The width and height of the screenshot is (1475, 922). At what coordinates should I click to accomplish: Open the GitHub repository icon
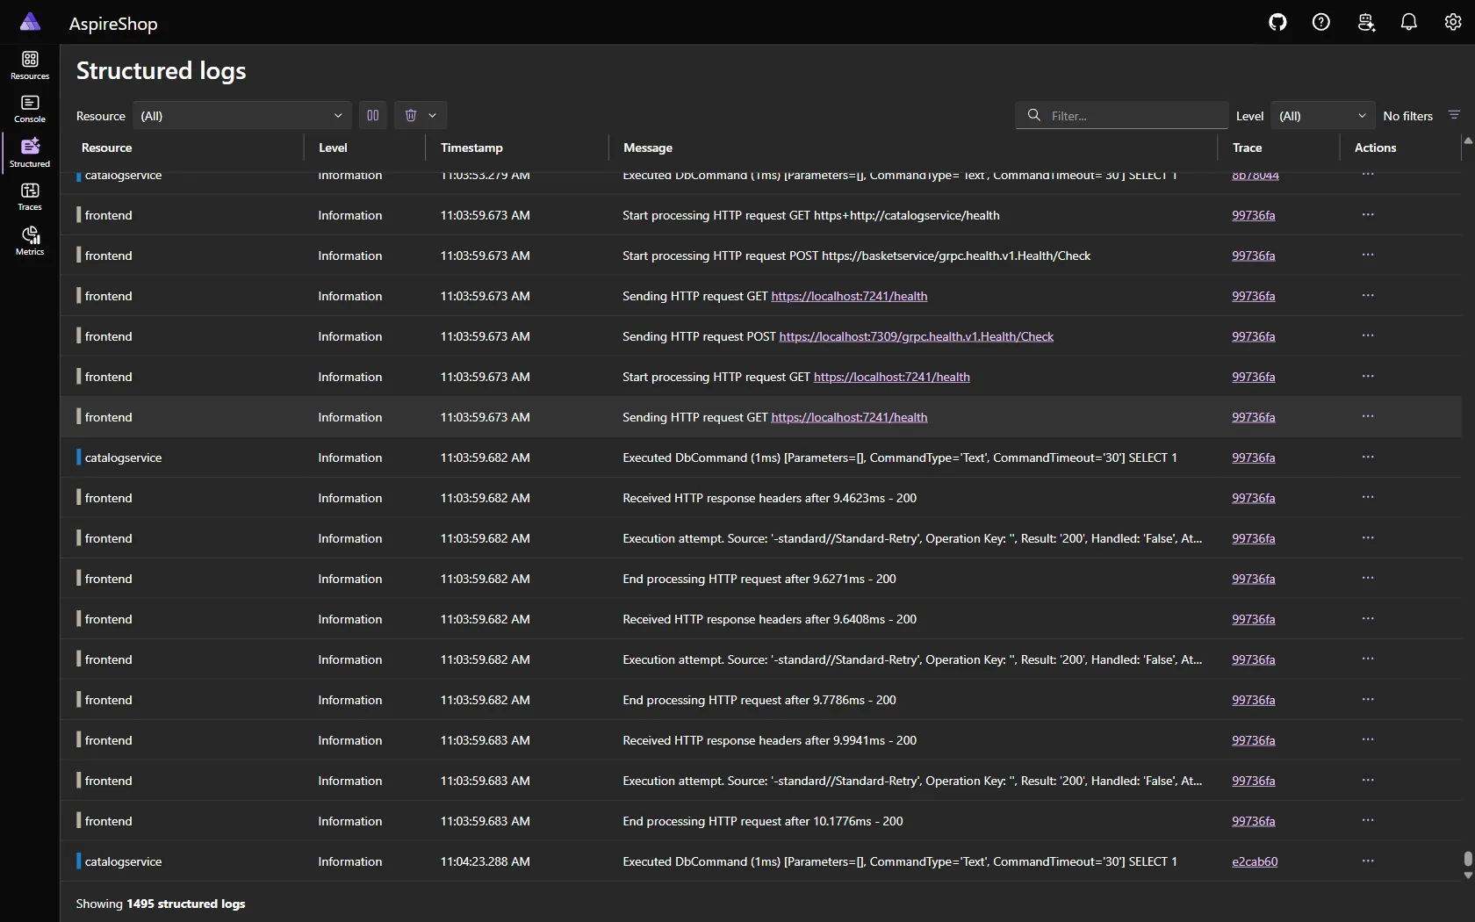pos(1277,23)
